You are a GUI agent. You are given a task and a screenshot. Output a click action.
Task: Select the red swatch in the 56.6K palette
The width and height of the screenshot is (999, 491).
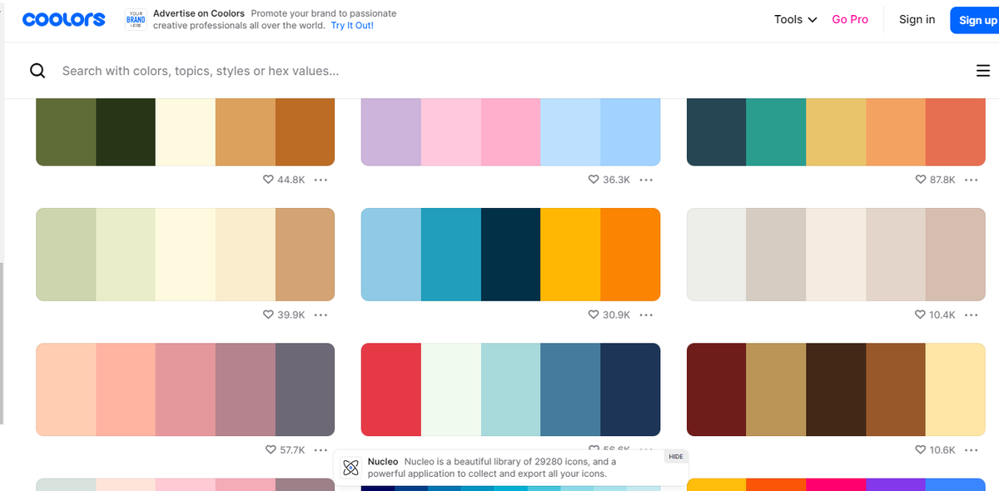(x=390, y=389)
